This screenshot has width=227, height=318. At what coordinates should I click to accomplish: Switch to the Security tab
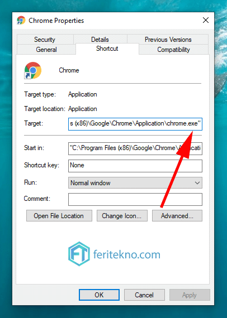(45, 40)
